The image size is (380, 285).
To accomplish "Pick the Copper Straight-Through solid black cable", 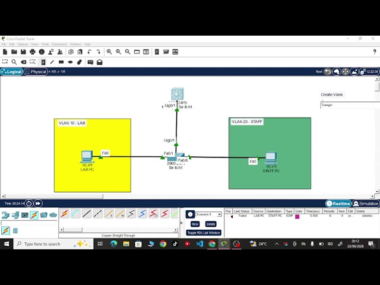I will click(x=87, y=214).
